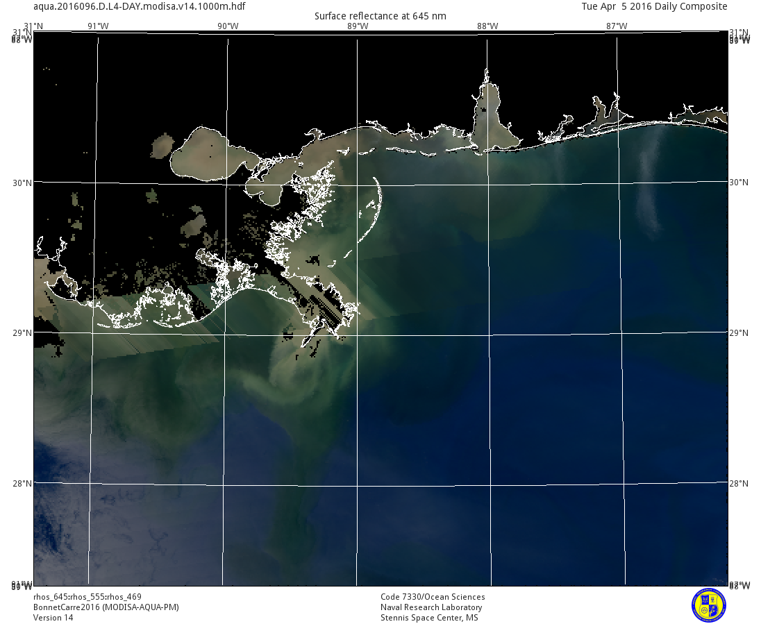The width and height of the screenshot is (761, 624).
Task: Click the 91°W longitude label
Action: 98,26
